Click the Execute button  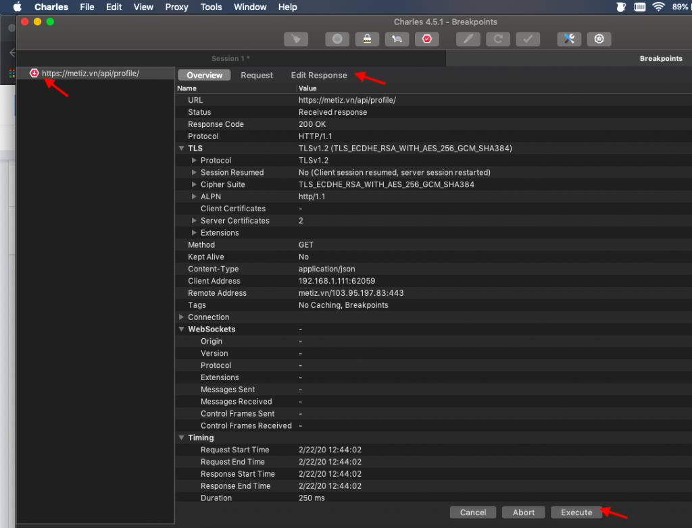pyautogui.click(x=576, y=512)
